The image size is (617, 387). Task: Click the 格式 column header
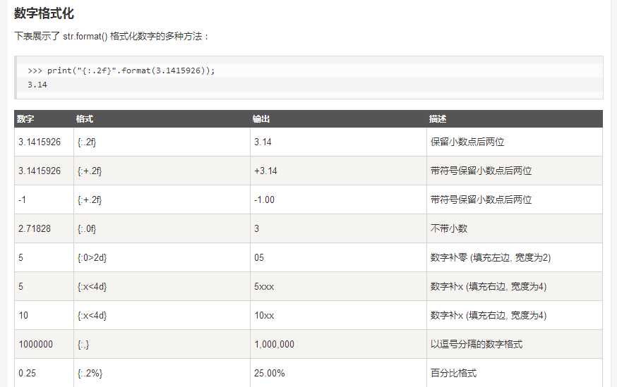85,119
